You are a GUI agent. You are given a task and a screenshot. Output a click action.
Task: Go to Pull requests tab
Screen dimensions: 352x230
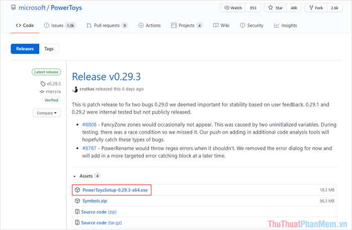tap(107, 25)
